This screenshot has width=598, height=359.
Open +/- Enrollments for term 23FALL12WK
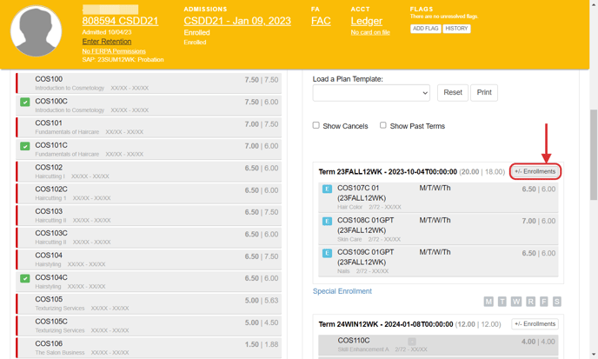[535, 171]
